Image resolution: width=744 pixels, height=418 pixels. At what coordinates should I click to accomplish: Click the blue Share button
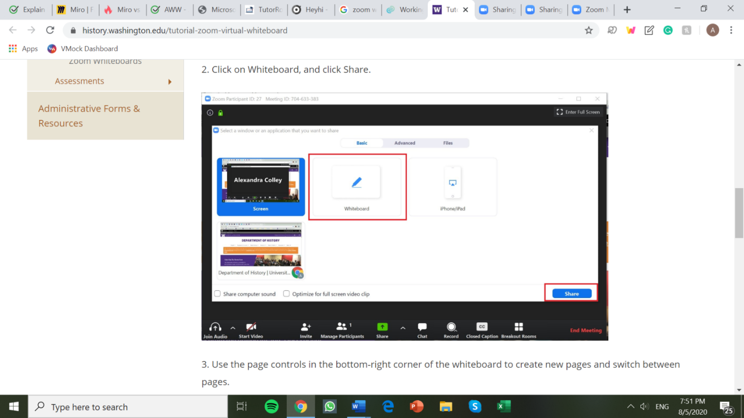pos(571,293)
